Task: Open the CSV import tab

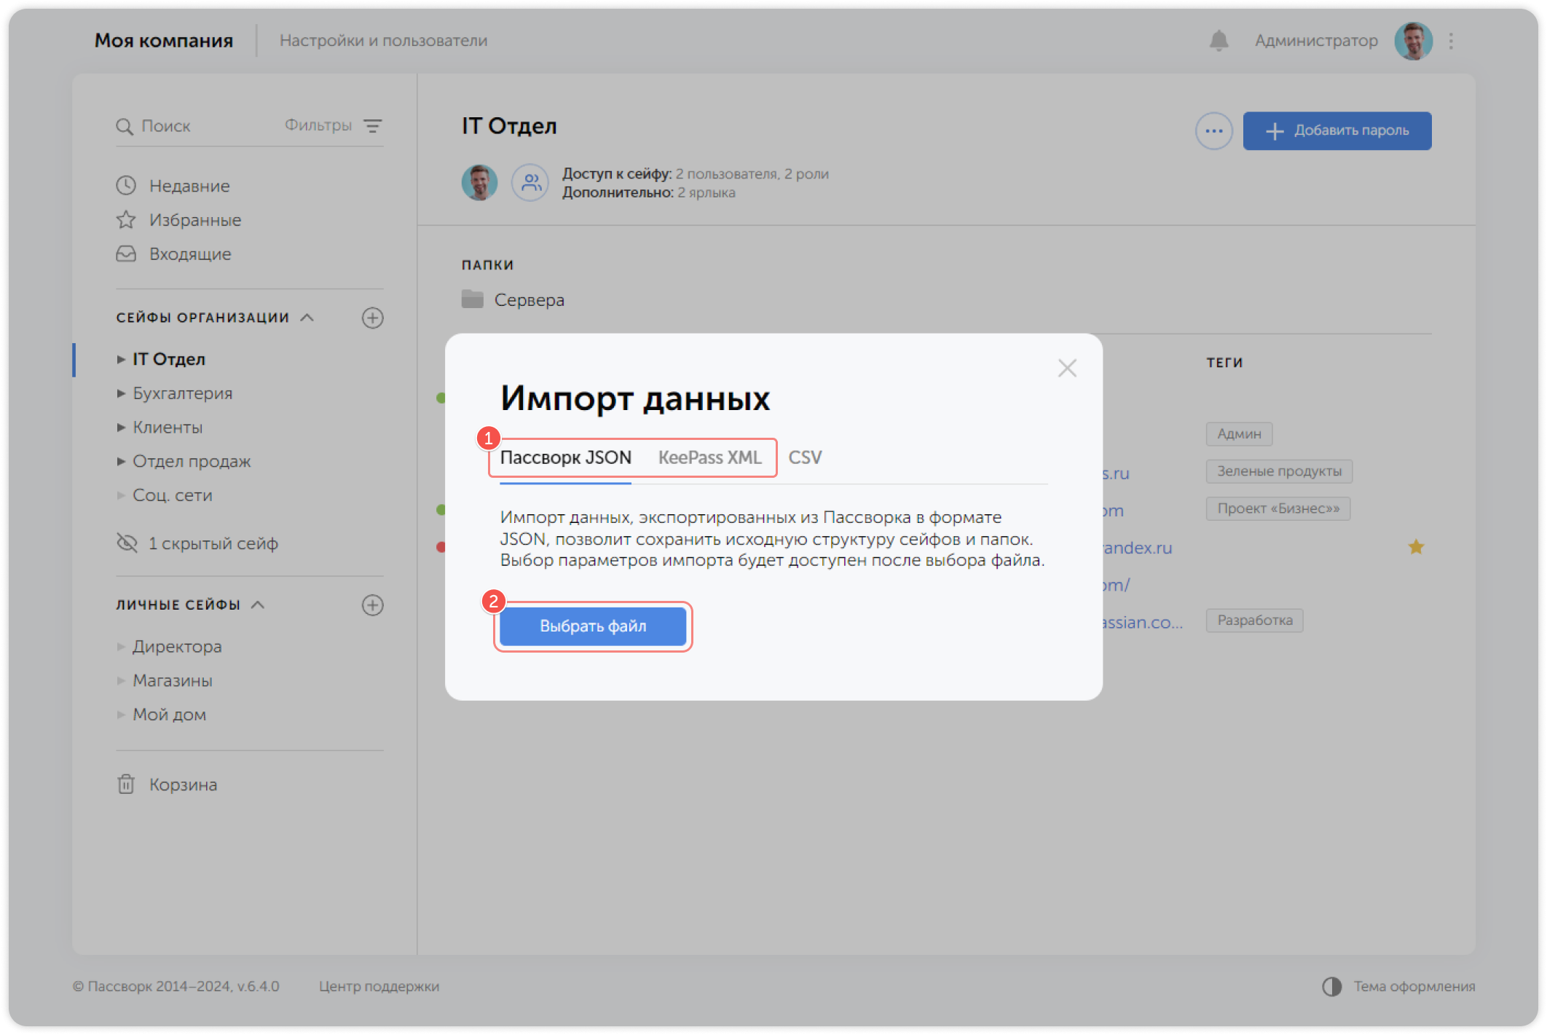Action: coord(806,457)
